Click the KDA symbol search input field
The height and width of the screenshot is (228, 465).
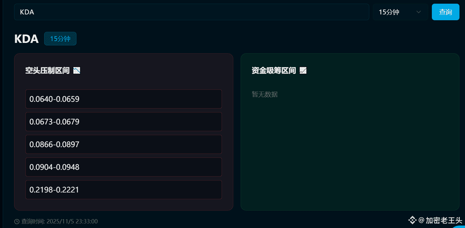[x=192, y=12]
